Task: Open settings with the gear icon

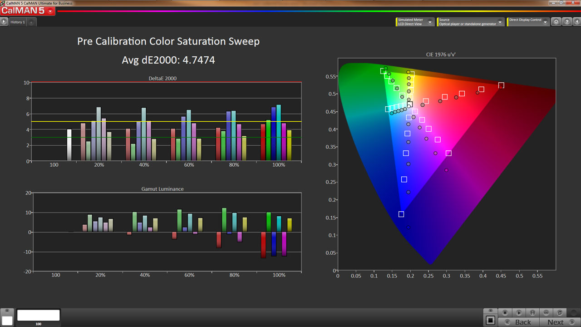Action: [x=556, y=22]
